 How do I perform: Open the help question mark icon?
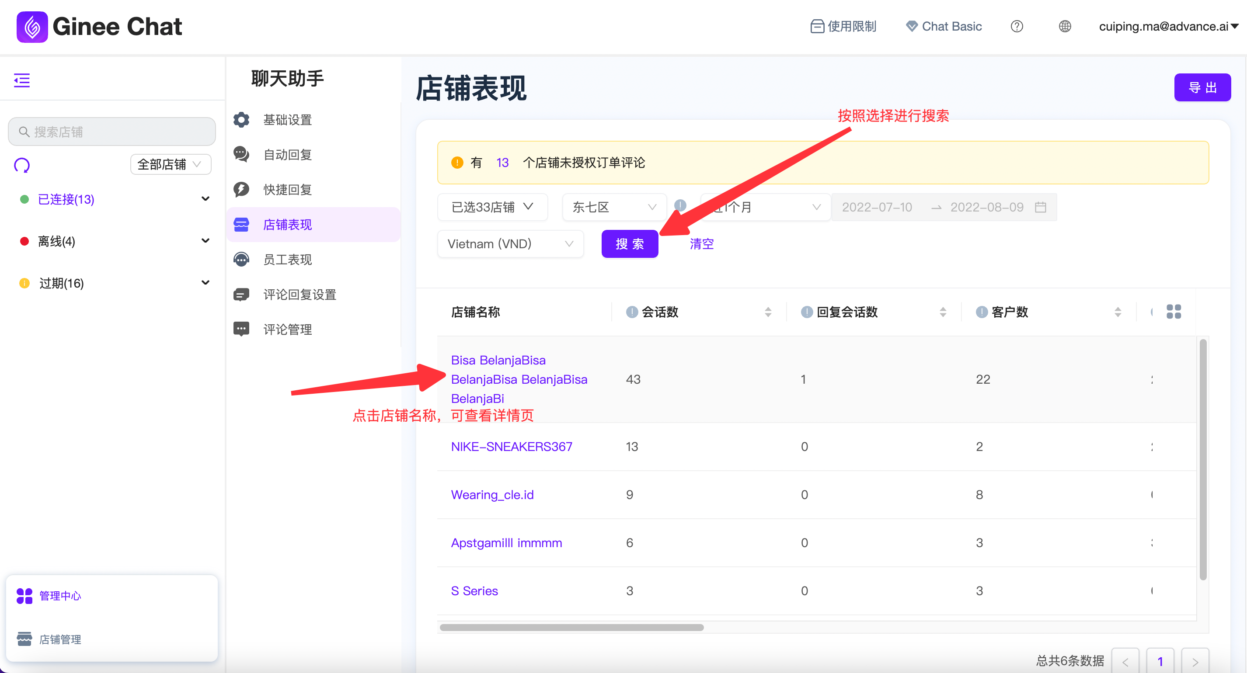pos(1017,26)
